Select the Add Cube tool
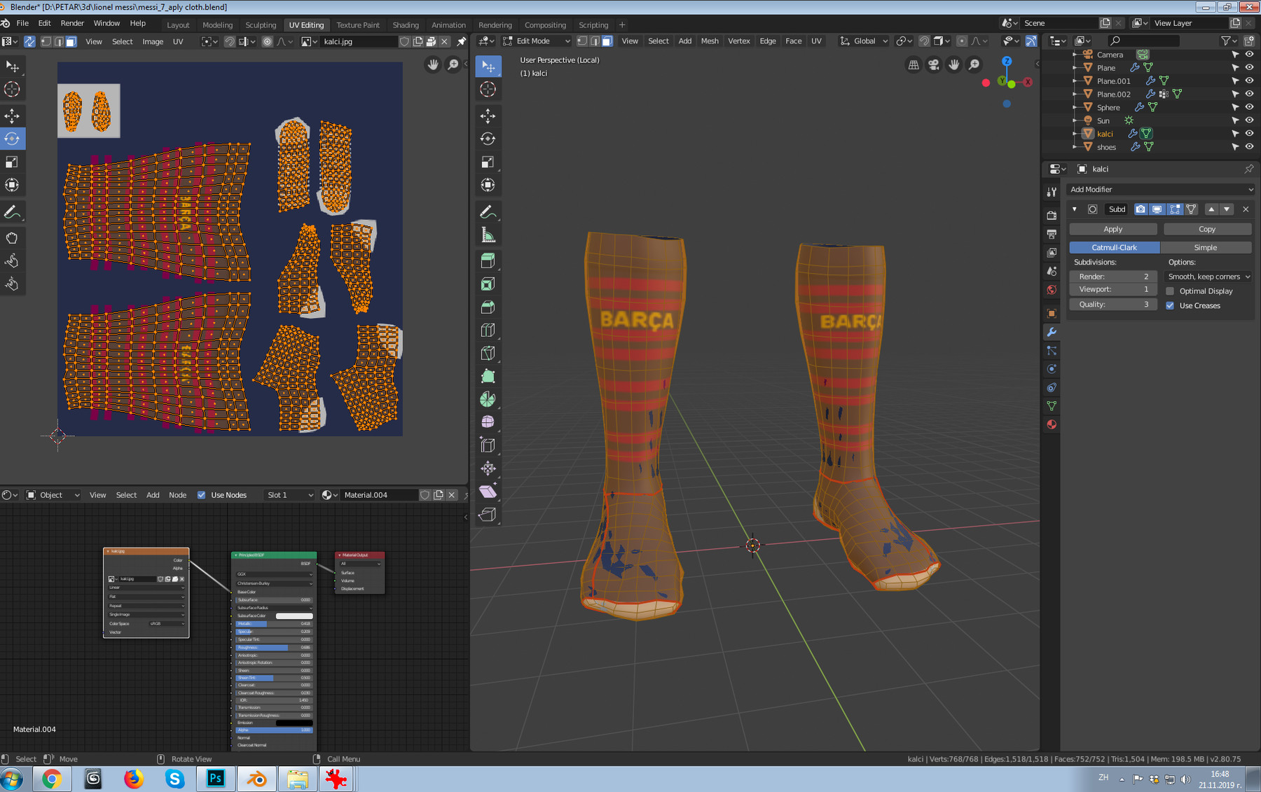The width and height of the screenshot is (1261, 792). coord(488,260)
